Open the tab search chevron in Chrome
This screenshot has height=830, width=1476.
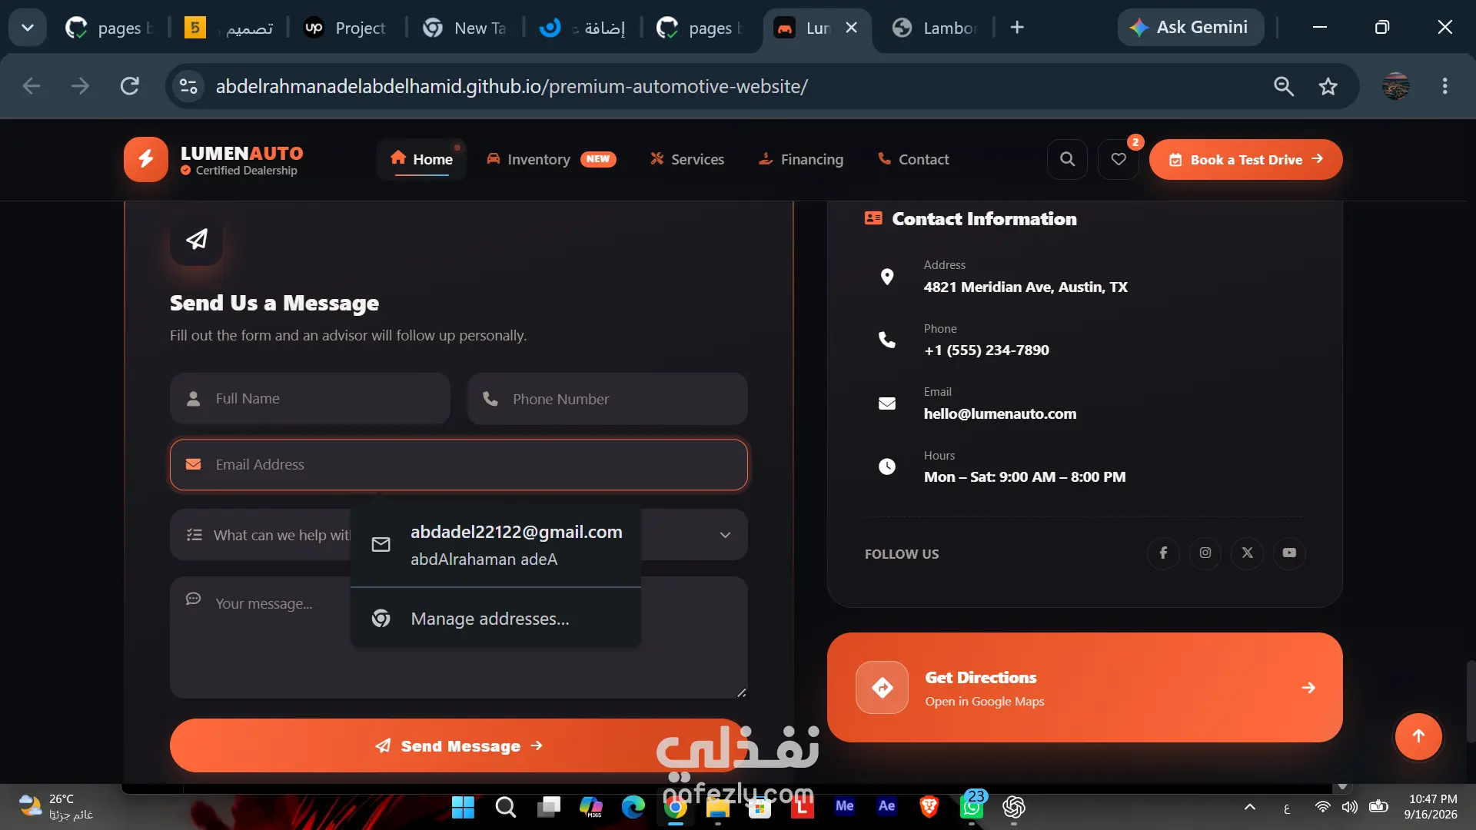(28, 28)
